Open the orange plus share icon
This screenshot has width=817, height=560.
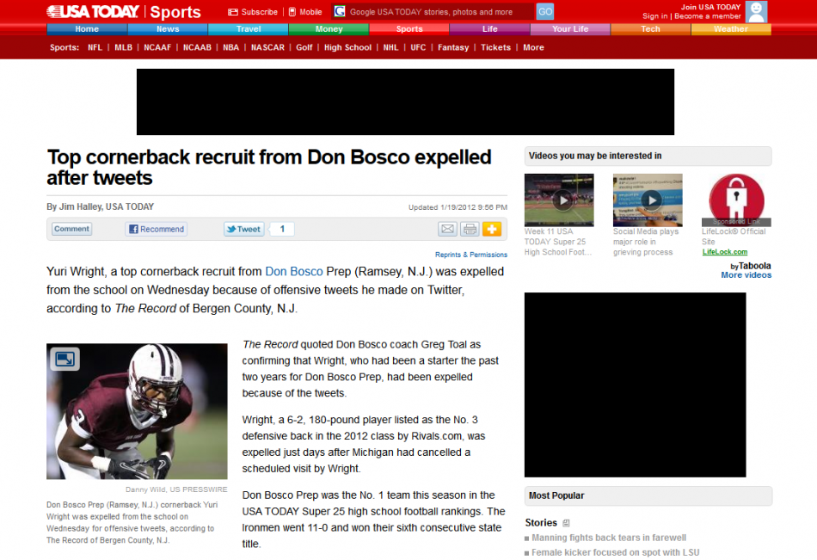point(491,229)
